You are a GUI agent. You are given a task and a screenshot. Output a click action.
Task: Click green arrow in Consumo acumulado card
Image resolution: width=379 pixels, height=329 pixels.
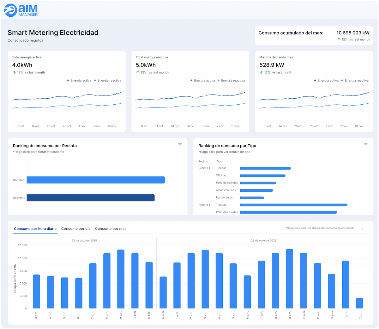[339, 39]
